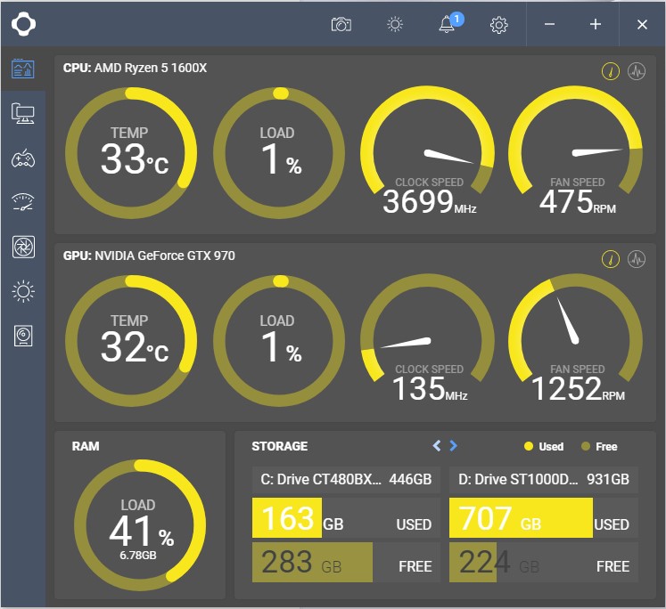Toggle day/night mode with the top sun icon

(395, 25)
